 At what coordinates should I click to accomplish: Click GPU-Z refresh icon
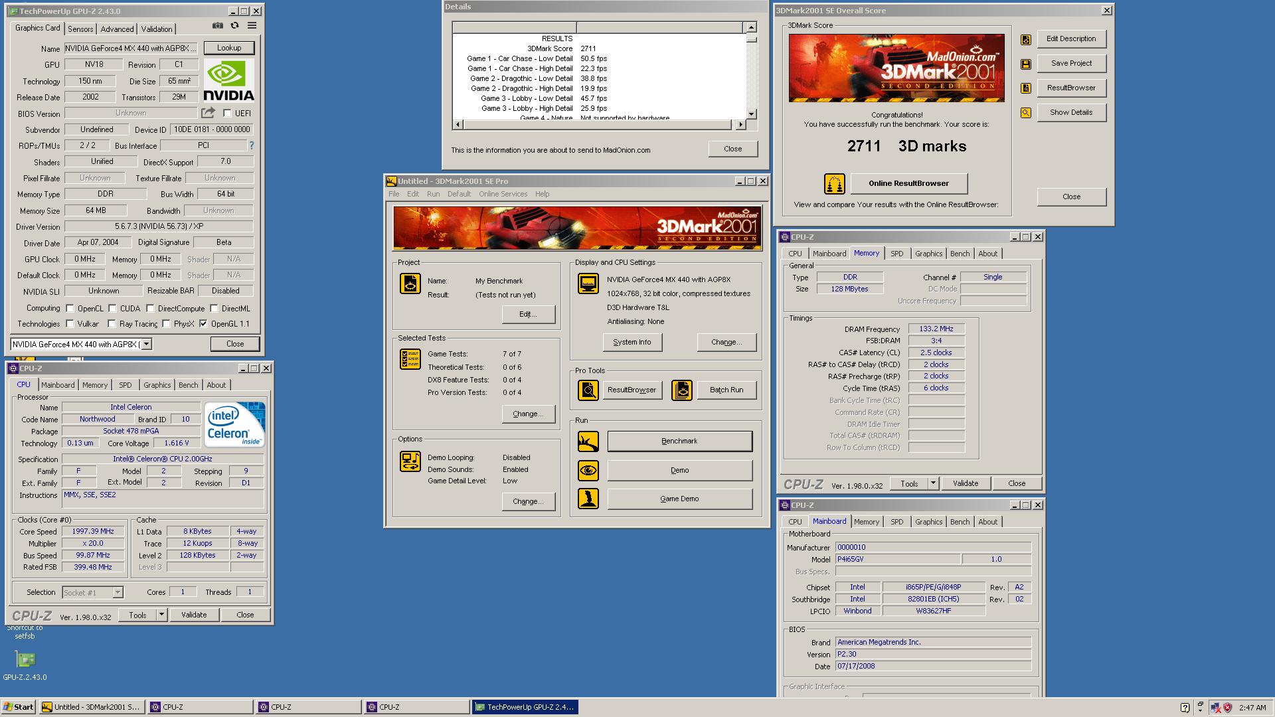[235, 26]
